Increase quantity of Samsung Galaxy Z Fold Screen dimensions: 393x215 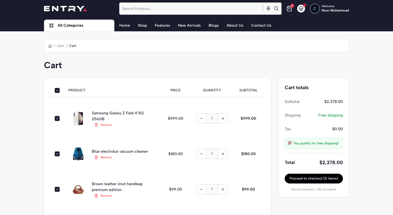pyautogui.click(x=223, y=118)
